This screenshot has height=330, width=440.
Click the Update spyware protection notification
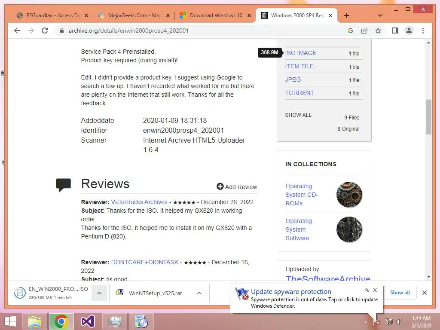[306, 298]
